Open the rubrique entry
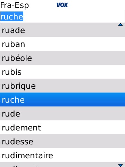 click(62, 86)
